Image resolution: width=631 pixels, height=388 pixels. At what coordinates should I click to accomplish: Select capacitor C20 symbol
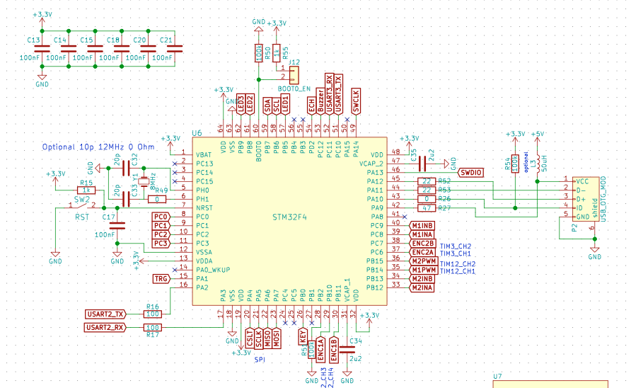point(148,49)
